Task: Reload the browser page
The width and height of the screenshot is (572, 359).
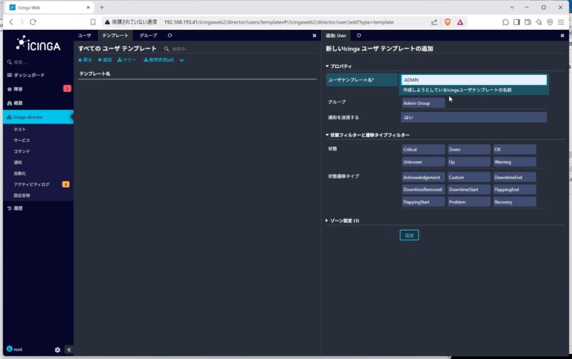Action: coord(33,22)
